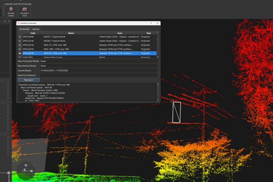The height and width of the screenshot is (182, 273).
Task: Click the white bounding box in viewport
Action: pyautogui.click(x=176, y=112)
